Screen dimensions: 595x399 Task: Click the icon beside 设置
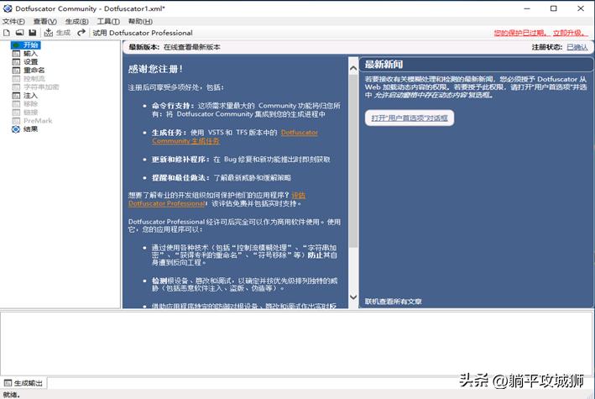[16, 62]
